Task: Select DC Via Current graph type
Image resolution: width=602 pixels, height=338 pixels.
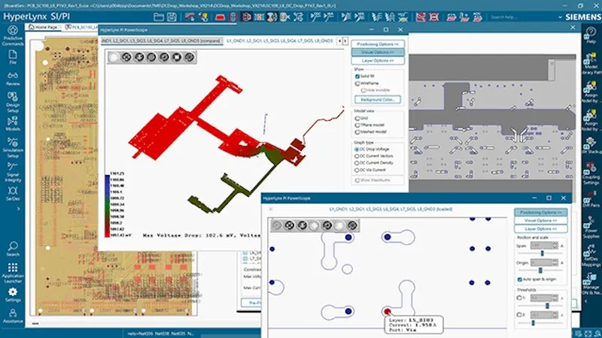Action: click(x=357, y=170)
